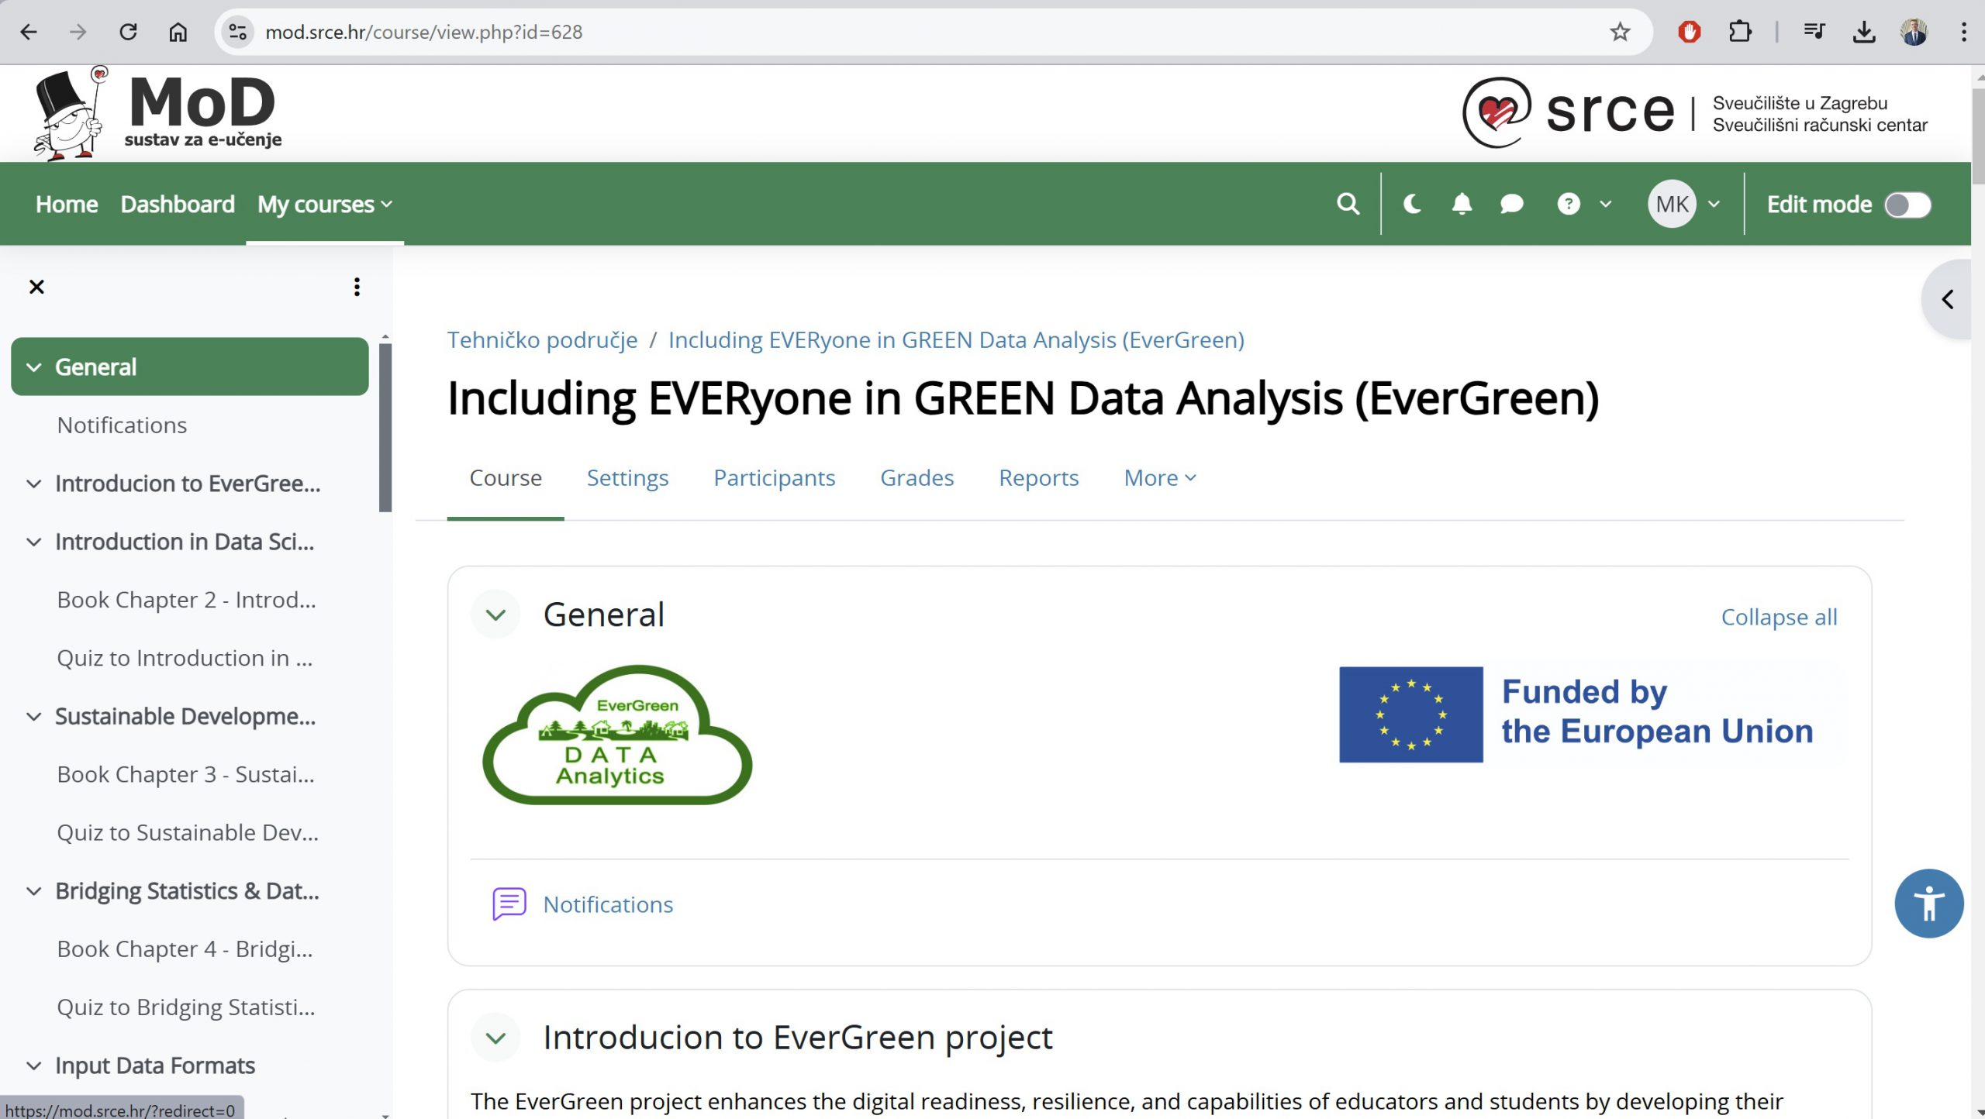This screenshot has height=1119, width=1985.
Task: Open Quiz to Introduction in ... index item
Action: click(185, 658)
